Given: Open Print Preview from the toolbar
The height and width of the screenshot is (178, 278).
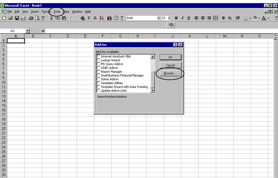Looking at the screenshot, I should [x=37, y=18].
